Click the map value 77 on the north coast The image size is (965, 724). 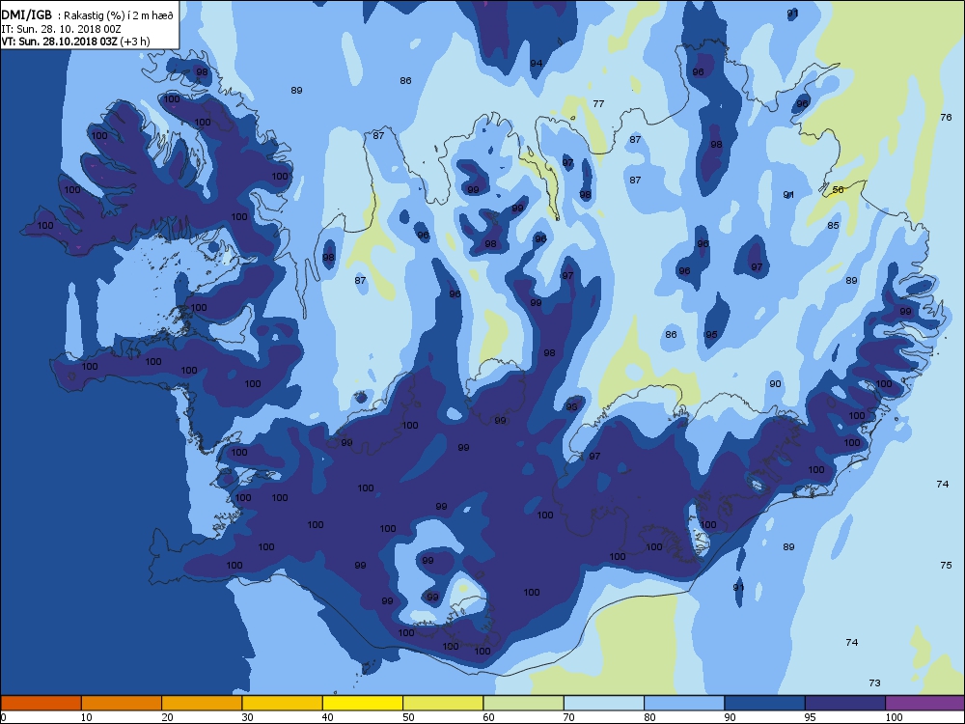tap(598, 103)
